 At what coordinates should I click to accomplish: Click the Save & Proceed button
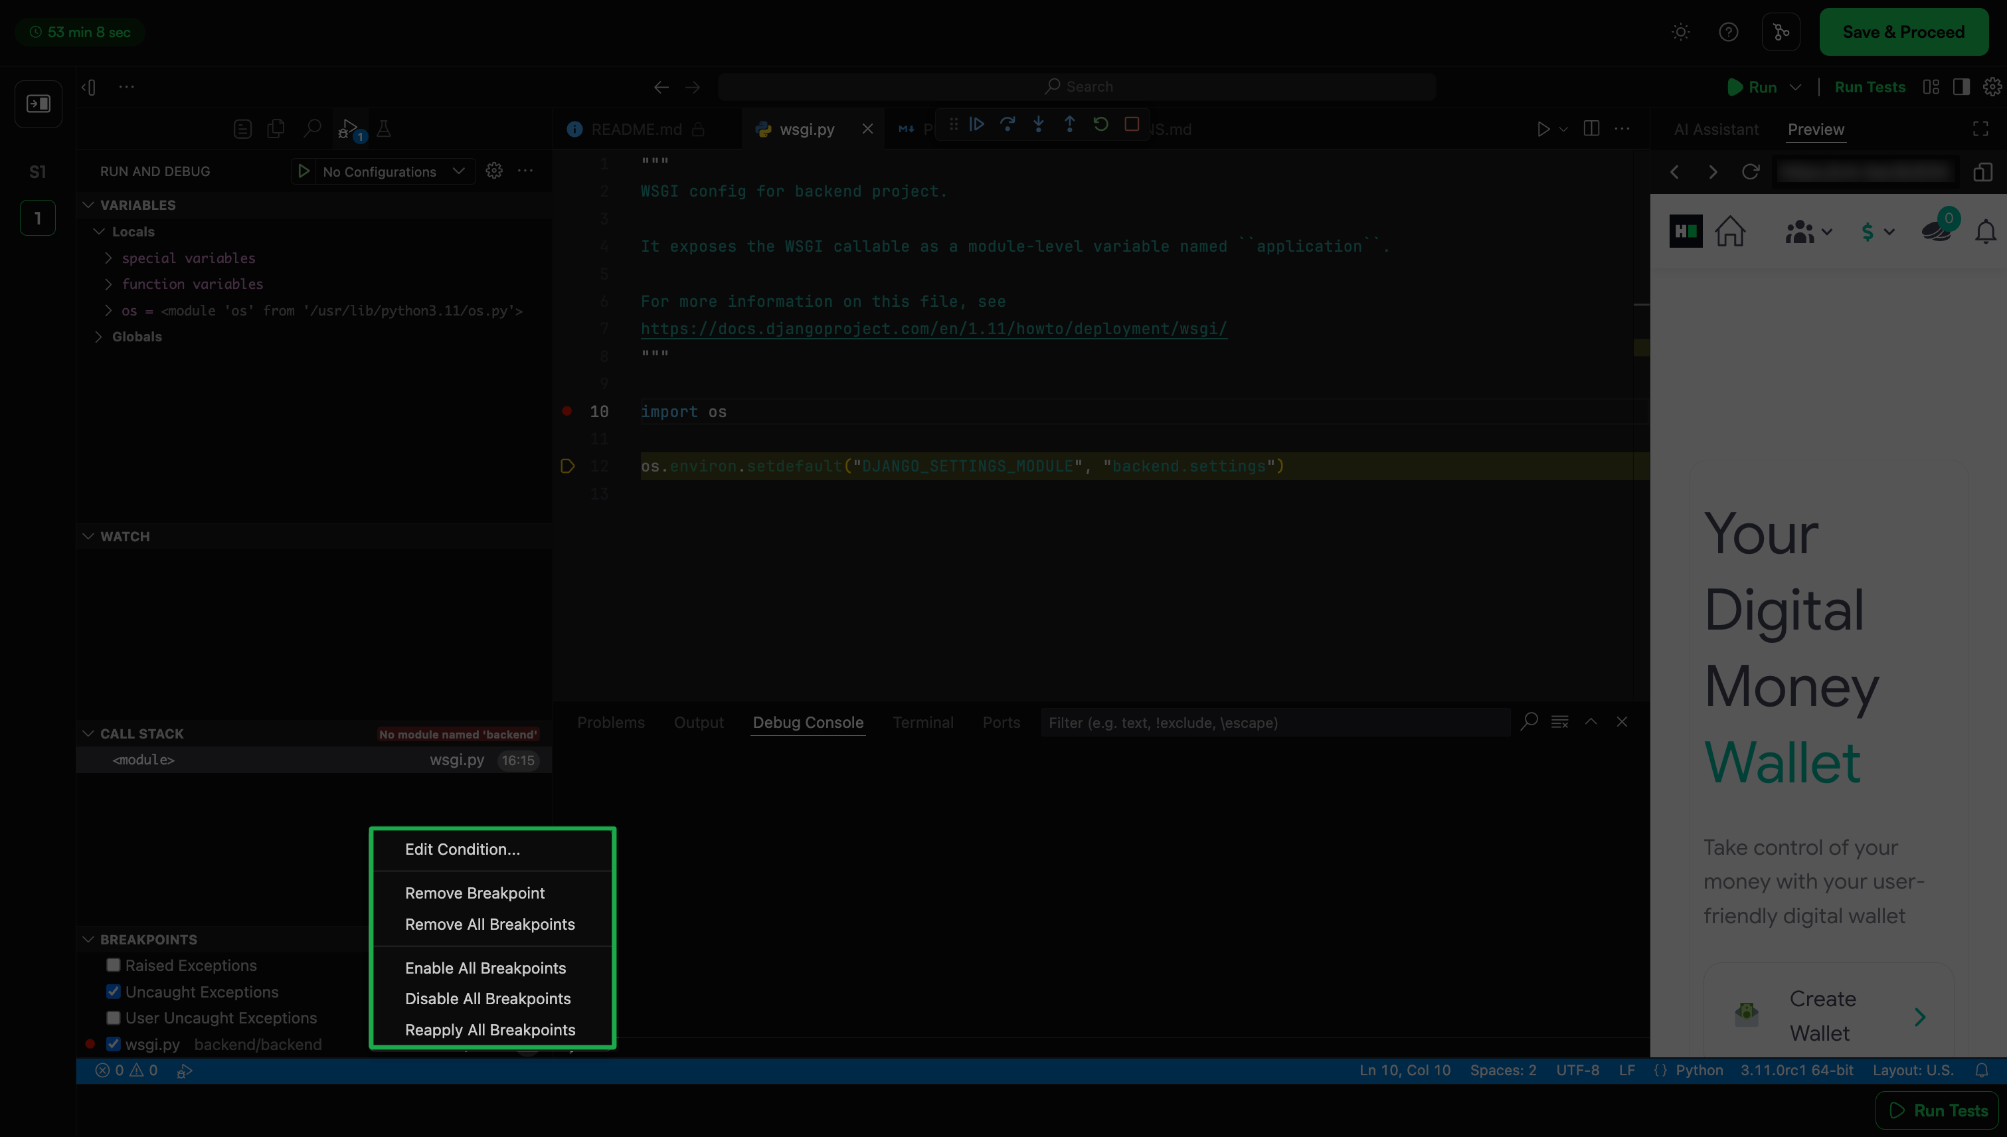[1903, 32]
